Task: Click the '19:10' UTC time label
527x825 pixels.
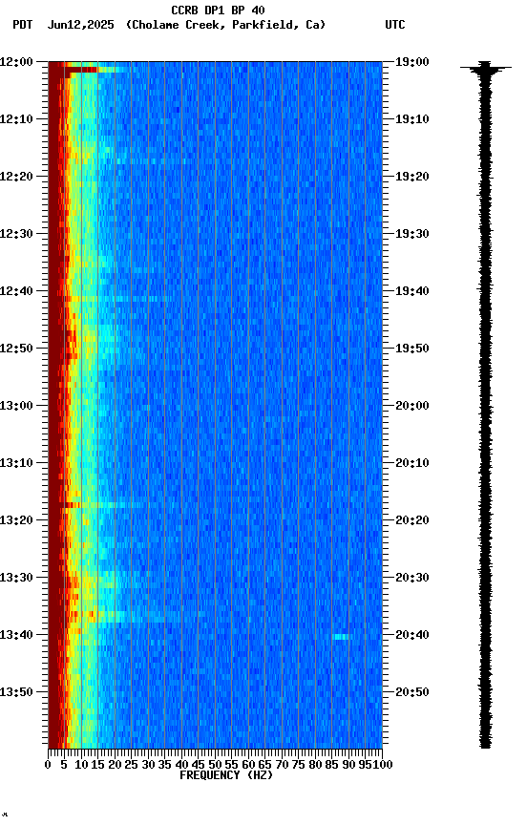Action: [412, 119]
